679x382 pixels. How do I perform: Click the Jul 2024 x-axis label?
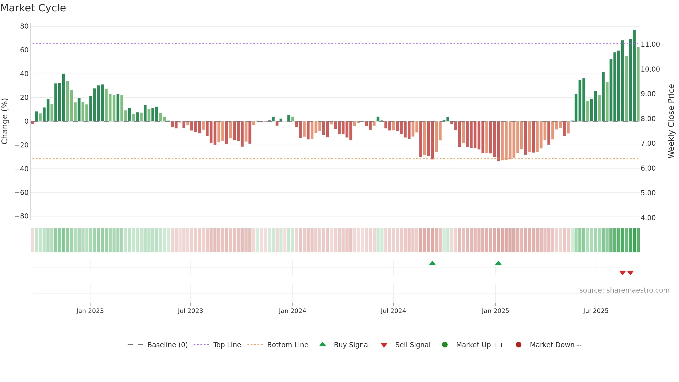[393, 311]
